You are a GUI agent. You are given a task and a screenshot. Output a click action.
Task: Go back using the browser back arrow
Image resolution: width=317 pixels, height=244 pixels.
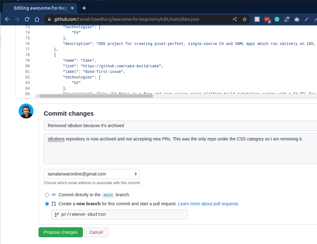click(7, 19)
